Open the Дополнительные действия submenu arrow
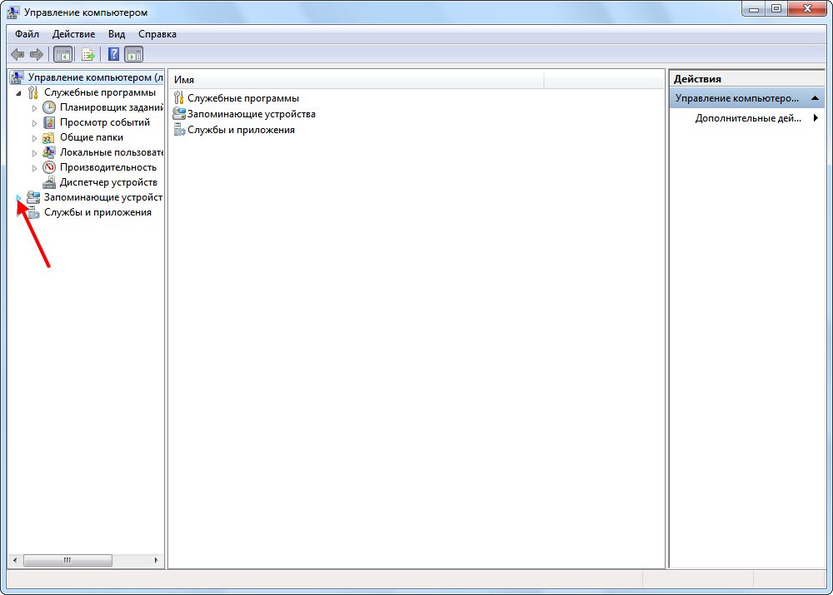 [x=816, y=118]
